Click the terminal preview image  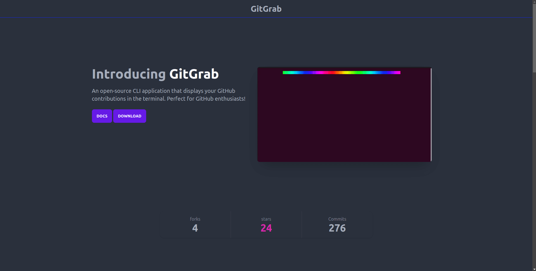coord(345,114)
